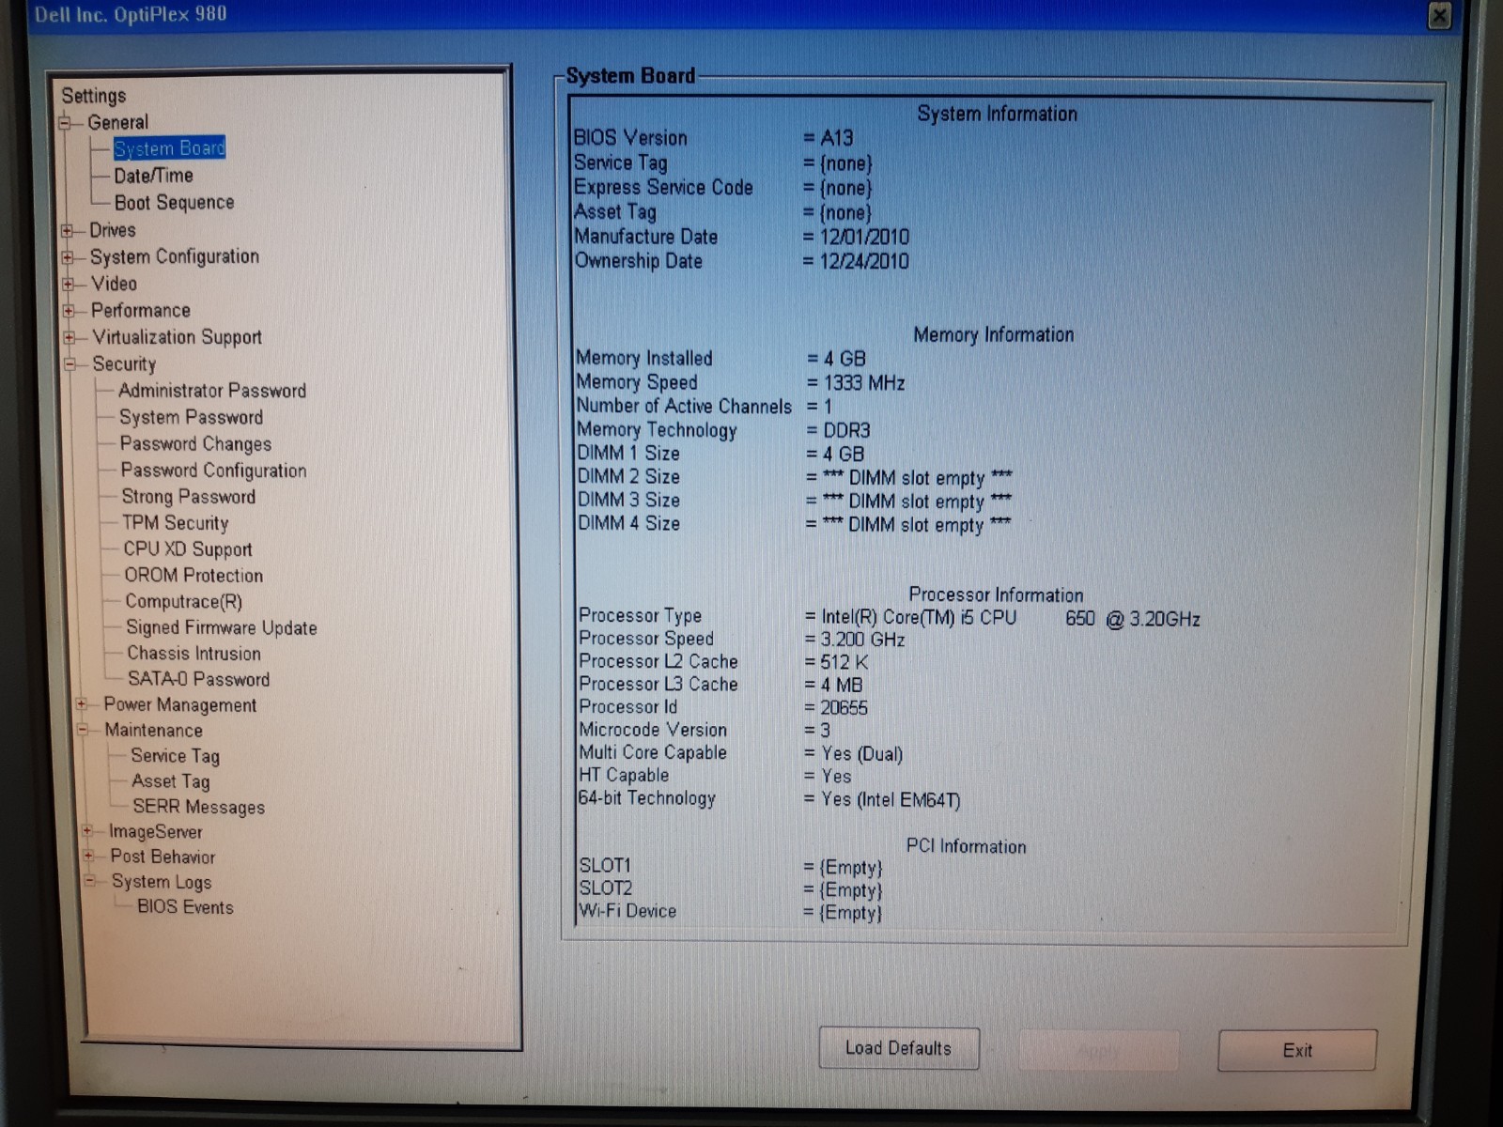Screen dimensions: 1503x1127
Task: Select the Post Behavior category
Action: click(163, 857)
